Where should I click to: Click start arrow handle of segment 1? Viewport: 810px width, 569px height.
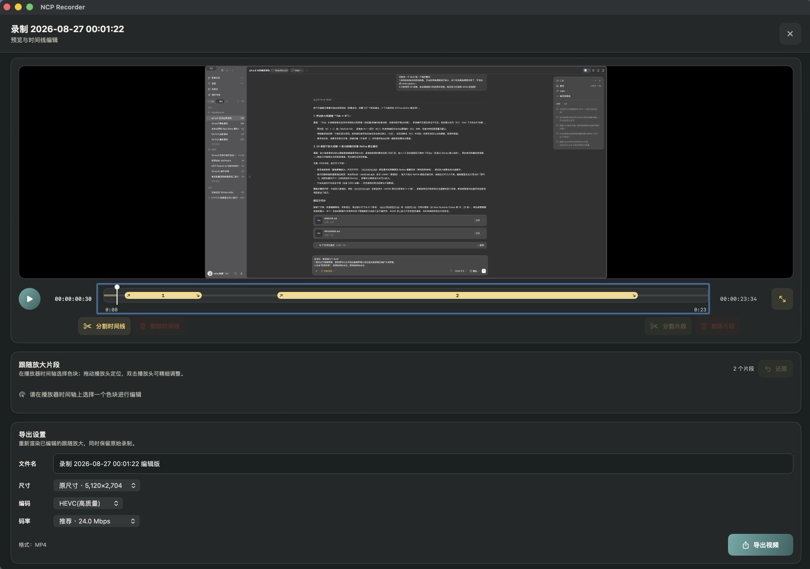coord(128,296)
